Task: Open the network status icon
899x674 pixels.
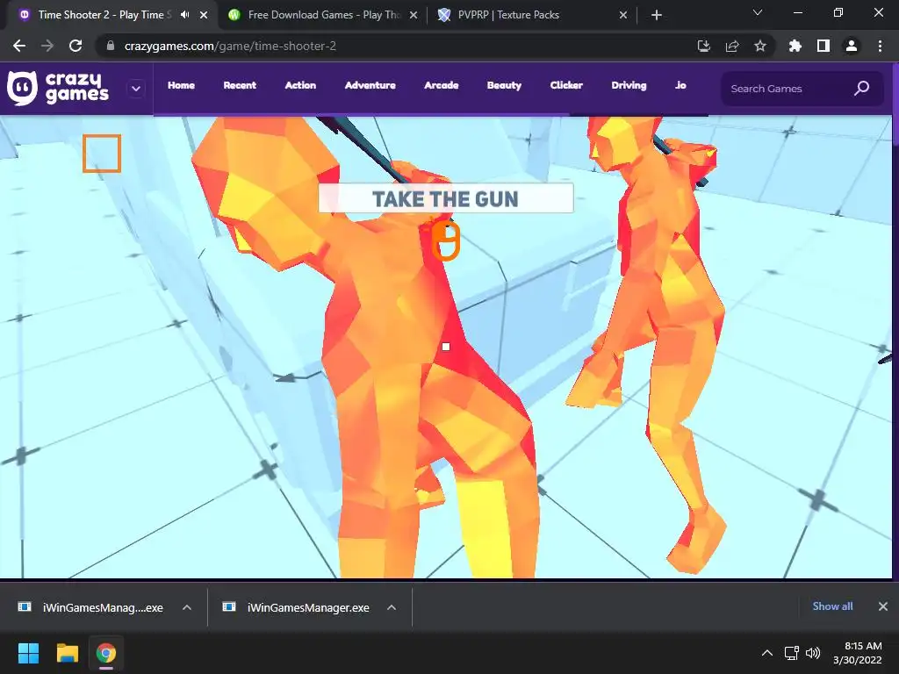Action: point(792,653)
